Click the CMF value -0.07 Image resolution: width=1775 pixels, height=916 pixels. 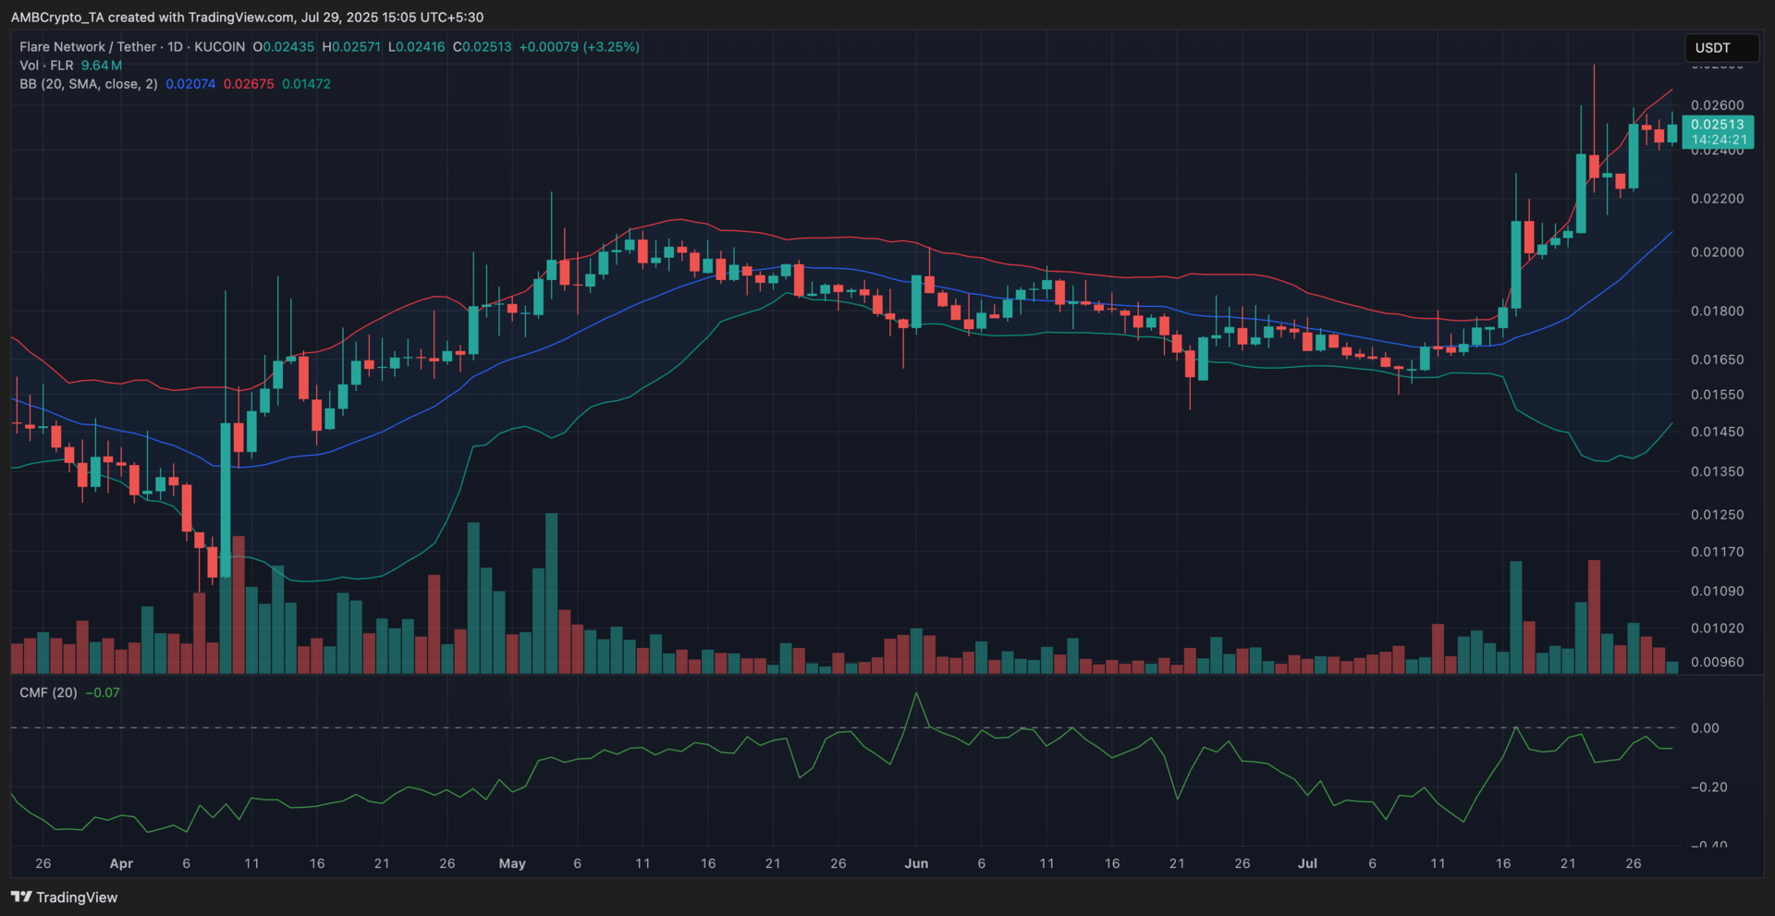(x=103, y=692)
